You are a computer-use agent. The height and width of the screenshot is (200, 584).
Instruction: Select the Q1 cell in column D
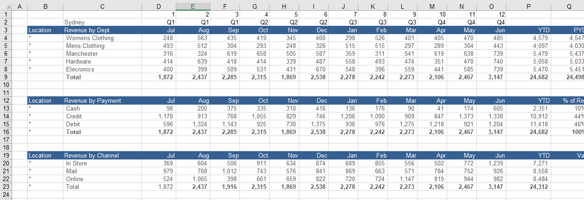(159, 22)
